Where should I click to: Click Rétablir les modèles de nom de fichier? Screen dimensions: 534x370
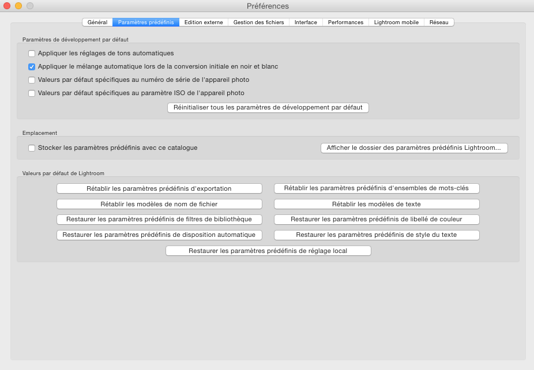159,204
